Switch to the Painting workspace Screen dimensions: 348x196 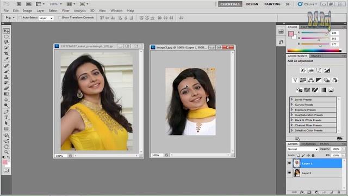point(272,4)
